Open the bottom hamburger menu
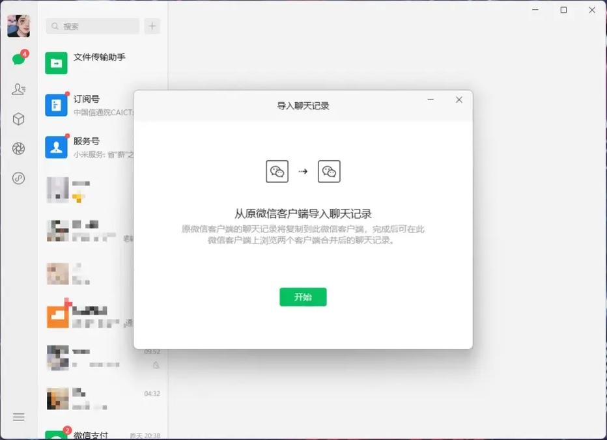This screenshot has height=440, width=607. [19, 417]
